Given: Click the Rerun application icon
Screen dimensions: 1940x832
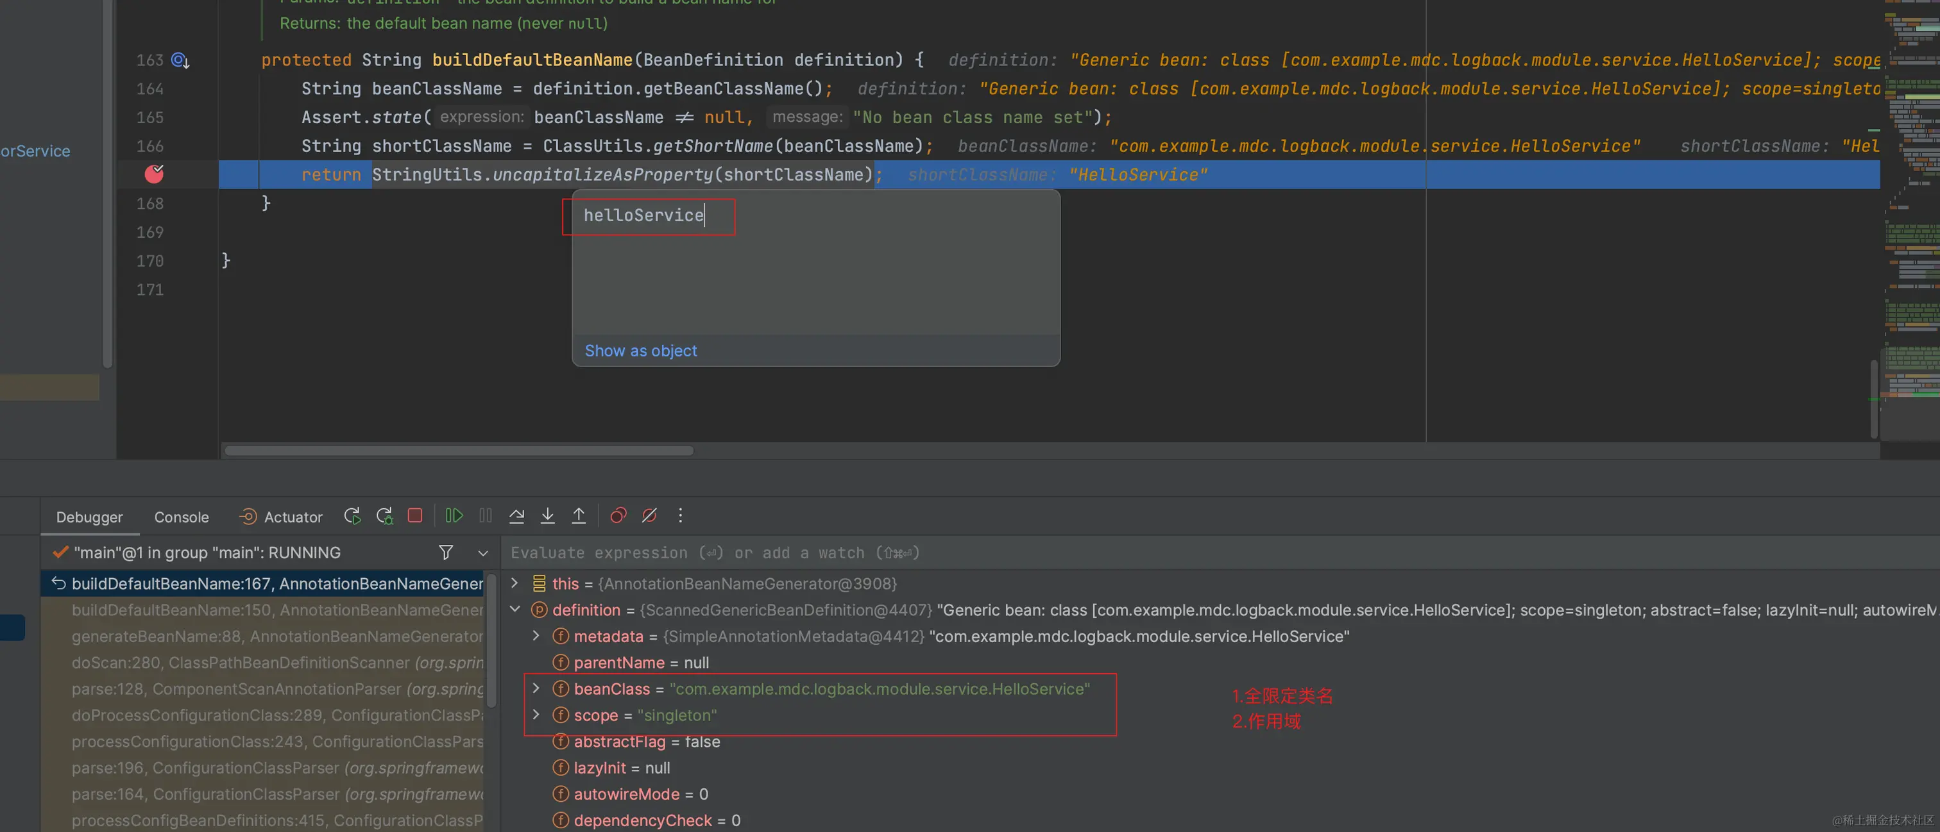Looking at the screenshot, I should tap(352, 516).
